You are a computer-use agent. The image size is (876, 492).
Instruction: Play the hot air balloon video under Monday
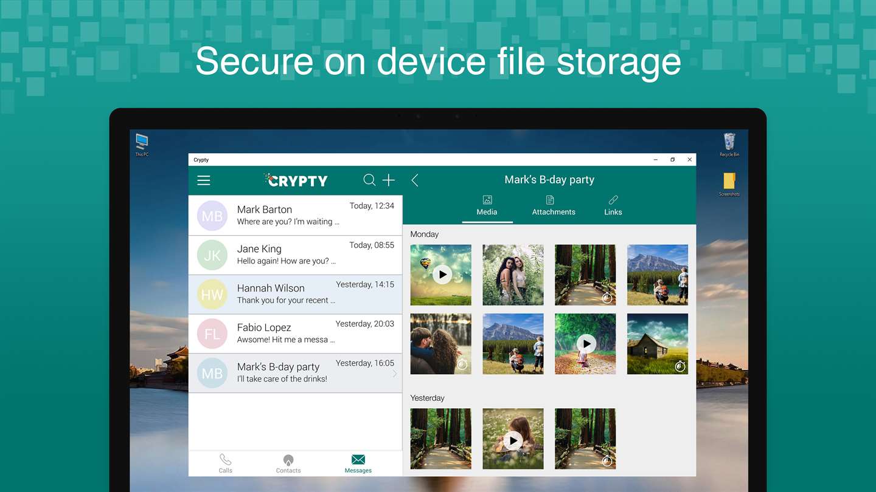[x=441, y=275]
